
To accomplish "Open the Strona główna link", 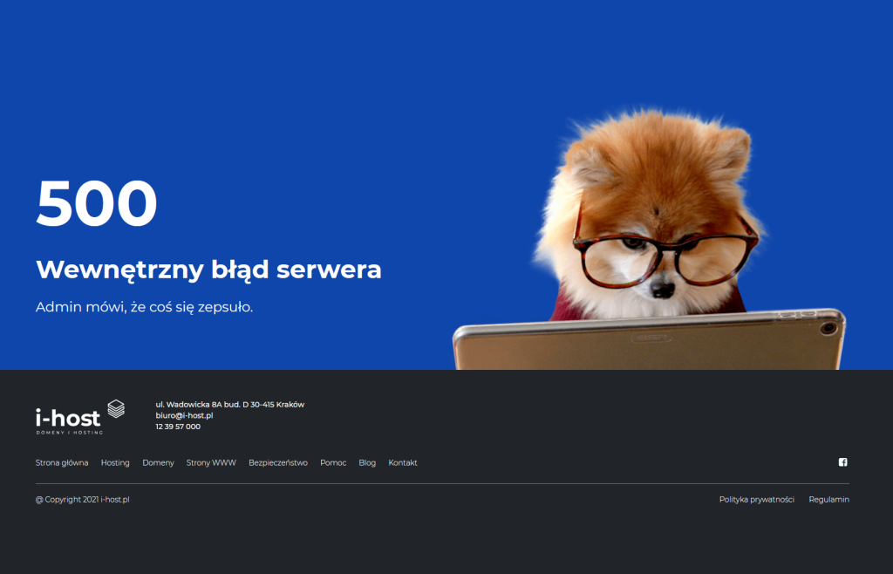I will pyautogui.click(x=62, y=463).
